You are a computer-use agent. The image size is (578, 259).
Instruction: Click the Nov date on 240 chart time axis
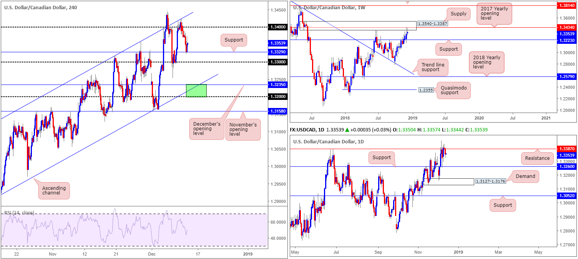tap(53, 254)
